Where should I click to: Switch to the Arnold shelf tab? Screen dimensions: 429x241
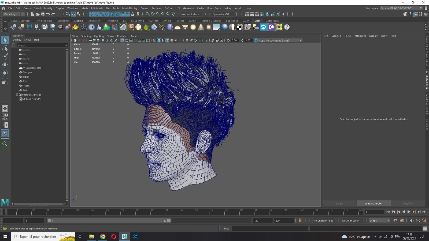[167, 21]
